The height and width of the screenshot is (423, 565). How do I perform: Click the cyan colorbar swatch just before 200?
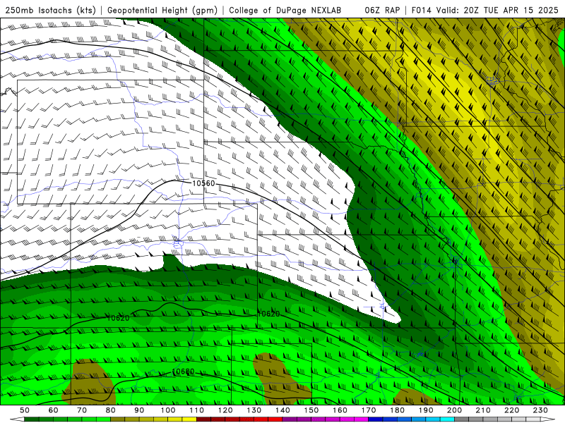click(448, 419)
